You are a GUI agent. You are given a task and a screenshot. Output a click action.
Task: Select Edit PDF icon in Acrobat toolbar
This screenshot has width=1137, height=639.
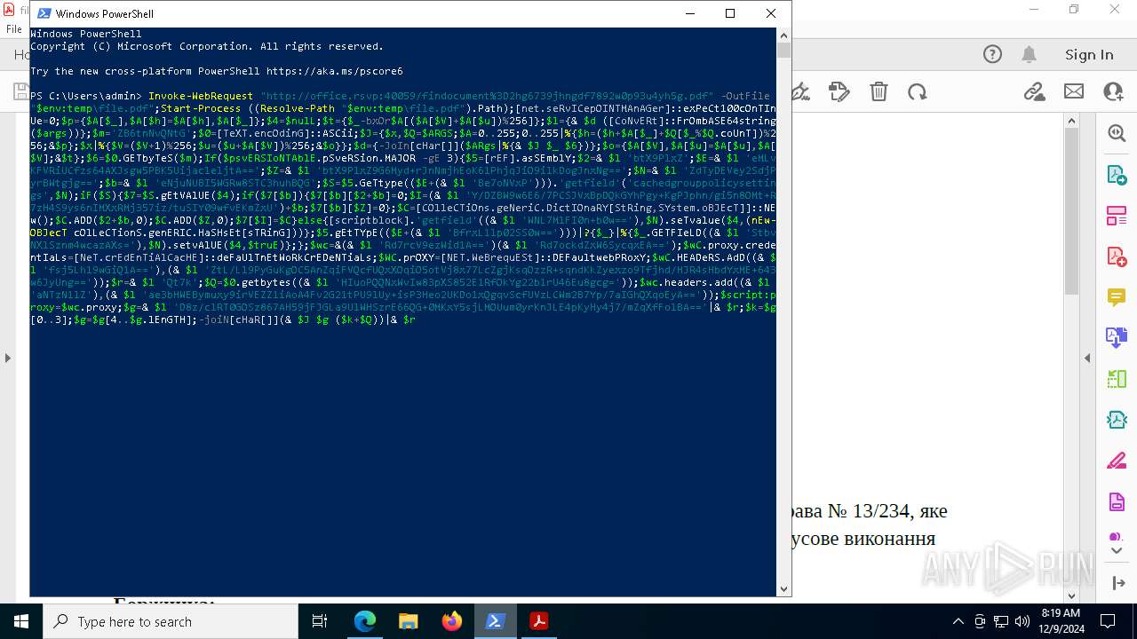point(839,91)
